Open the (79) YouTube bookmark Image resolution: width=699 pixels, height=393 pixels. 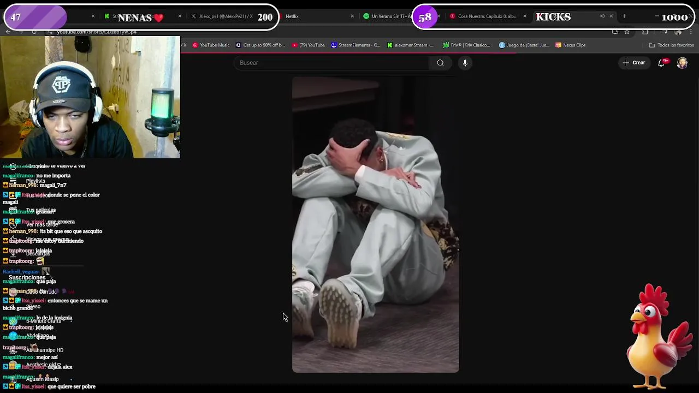pos(309,45)
